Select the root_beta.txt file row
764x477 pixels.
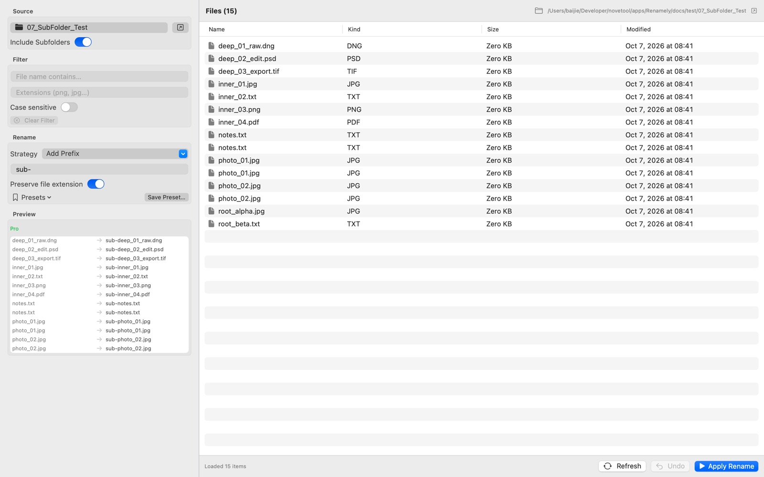tap(481, 224)
